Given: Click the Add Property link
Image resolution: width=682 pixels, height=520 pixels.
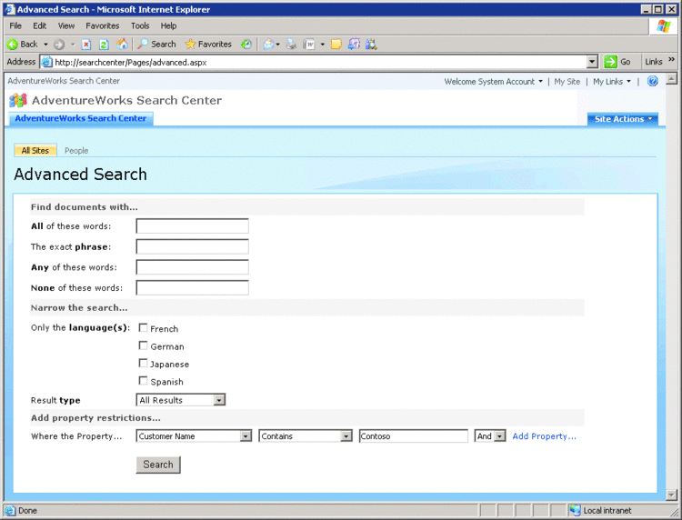Looking at the screenshot, I should coord(544,436).
